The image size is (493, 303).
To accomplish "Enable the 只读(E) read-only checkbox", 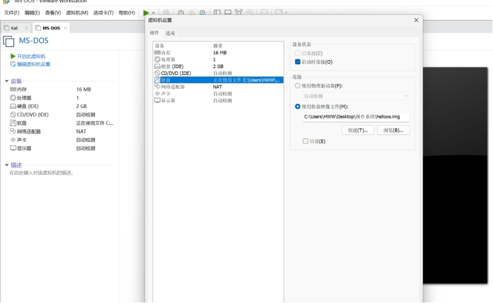I will (x=305, y=141).
